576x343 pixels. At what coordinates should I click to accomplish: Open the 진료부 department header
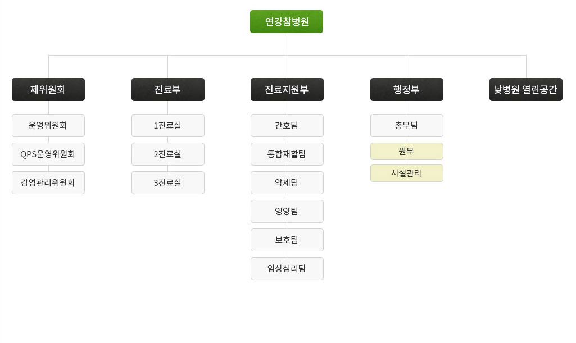(x=168, y=89)
